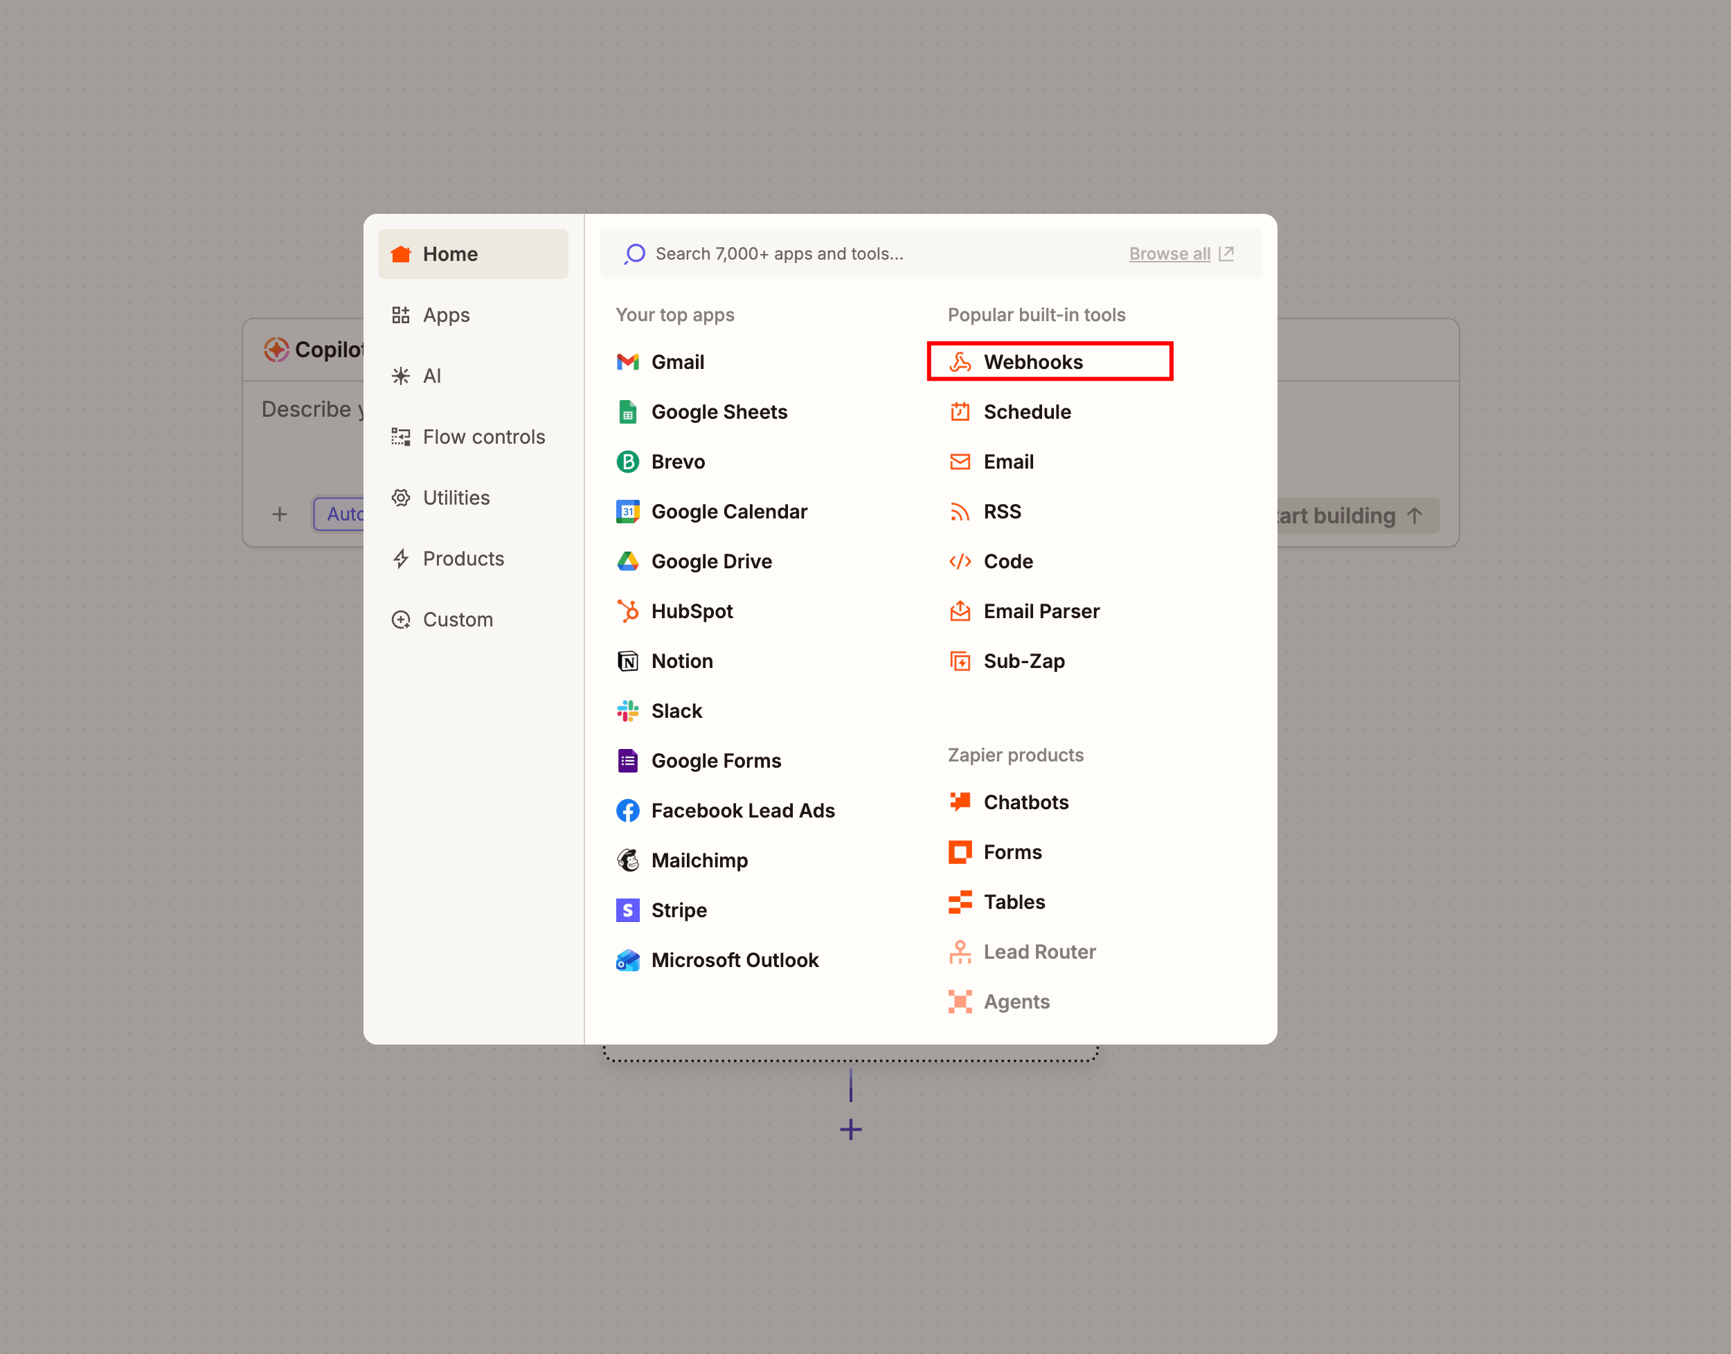Screen dimensions: 1731x1354
Task: Click the Google Calendar label
Action: (730, 512)
